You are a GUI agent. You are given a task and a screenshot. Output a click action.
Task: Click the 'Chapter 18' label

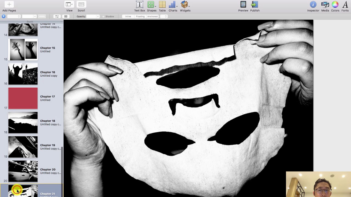[47, 121]
